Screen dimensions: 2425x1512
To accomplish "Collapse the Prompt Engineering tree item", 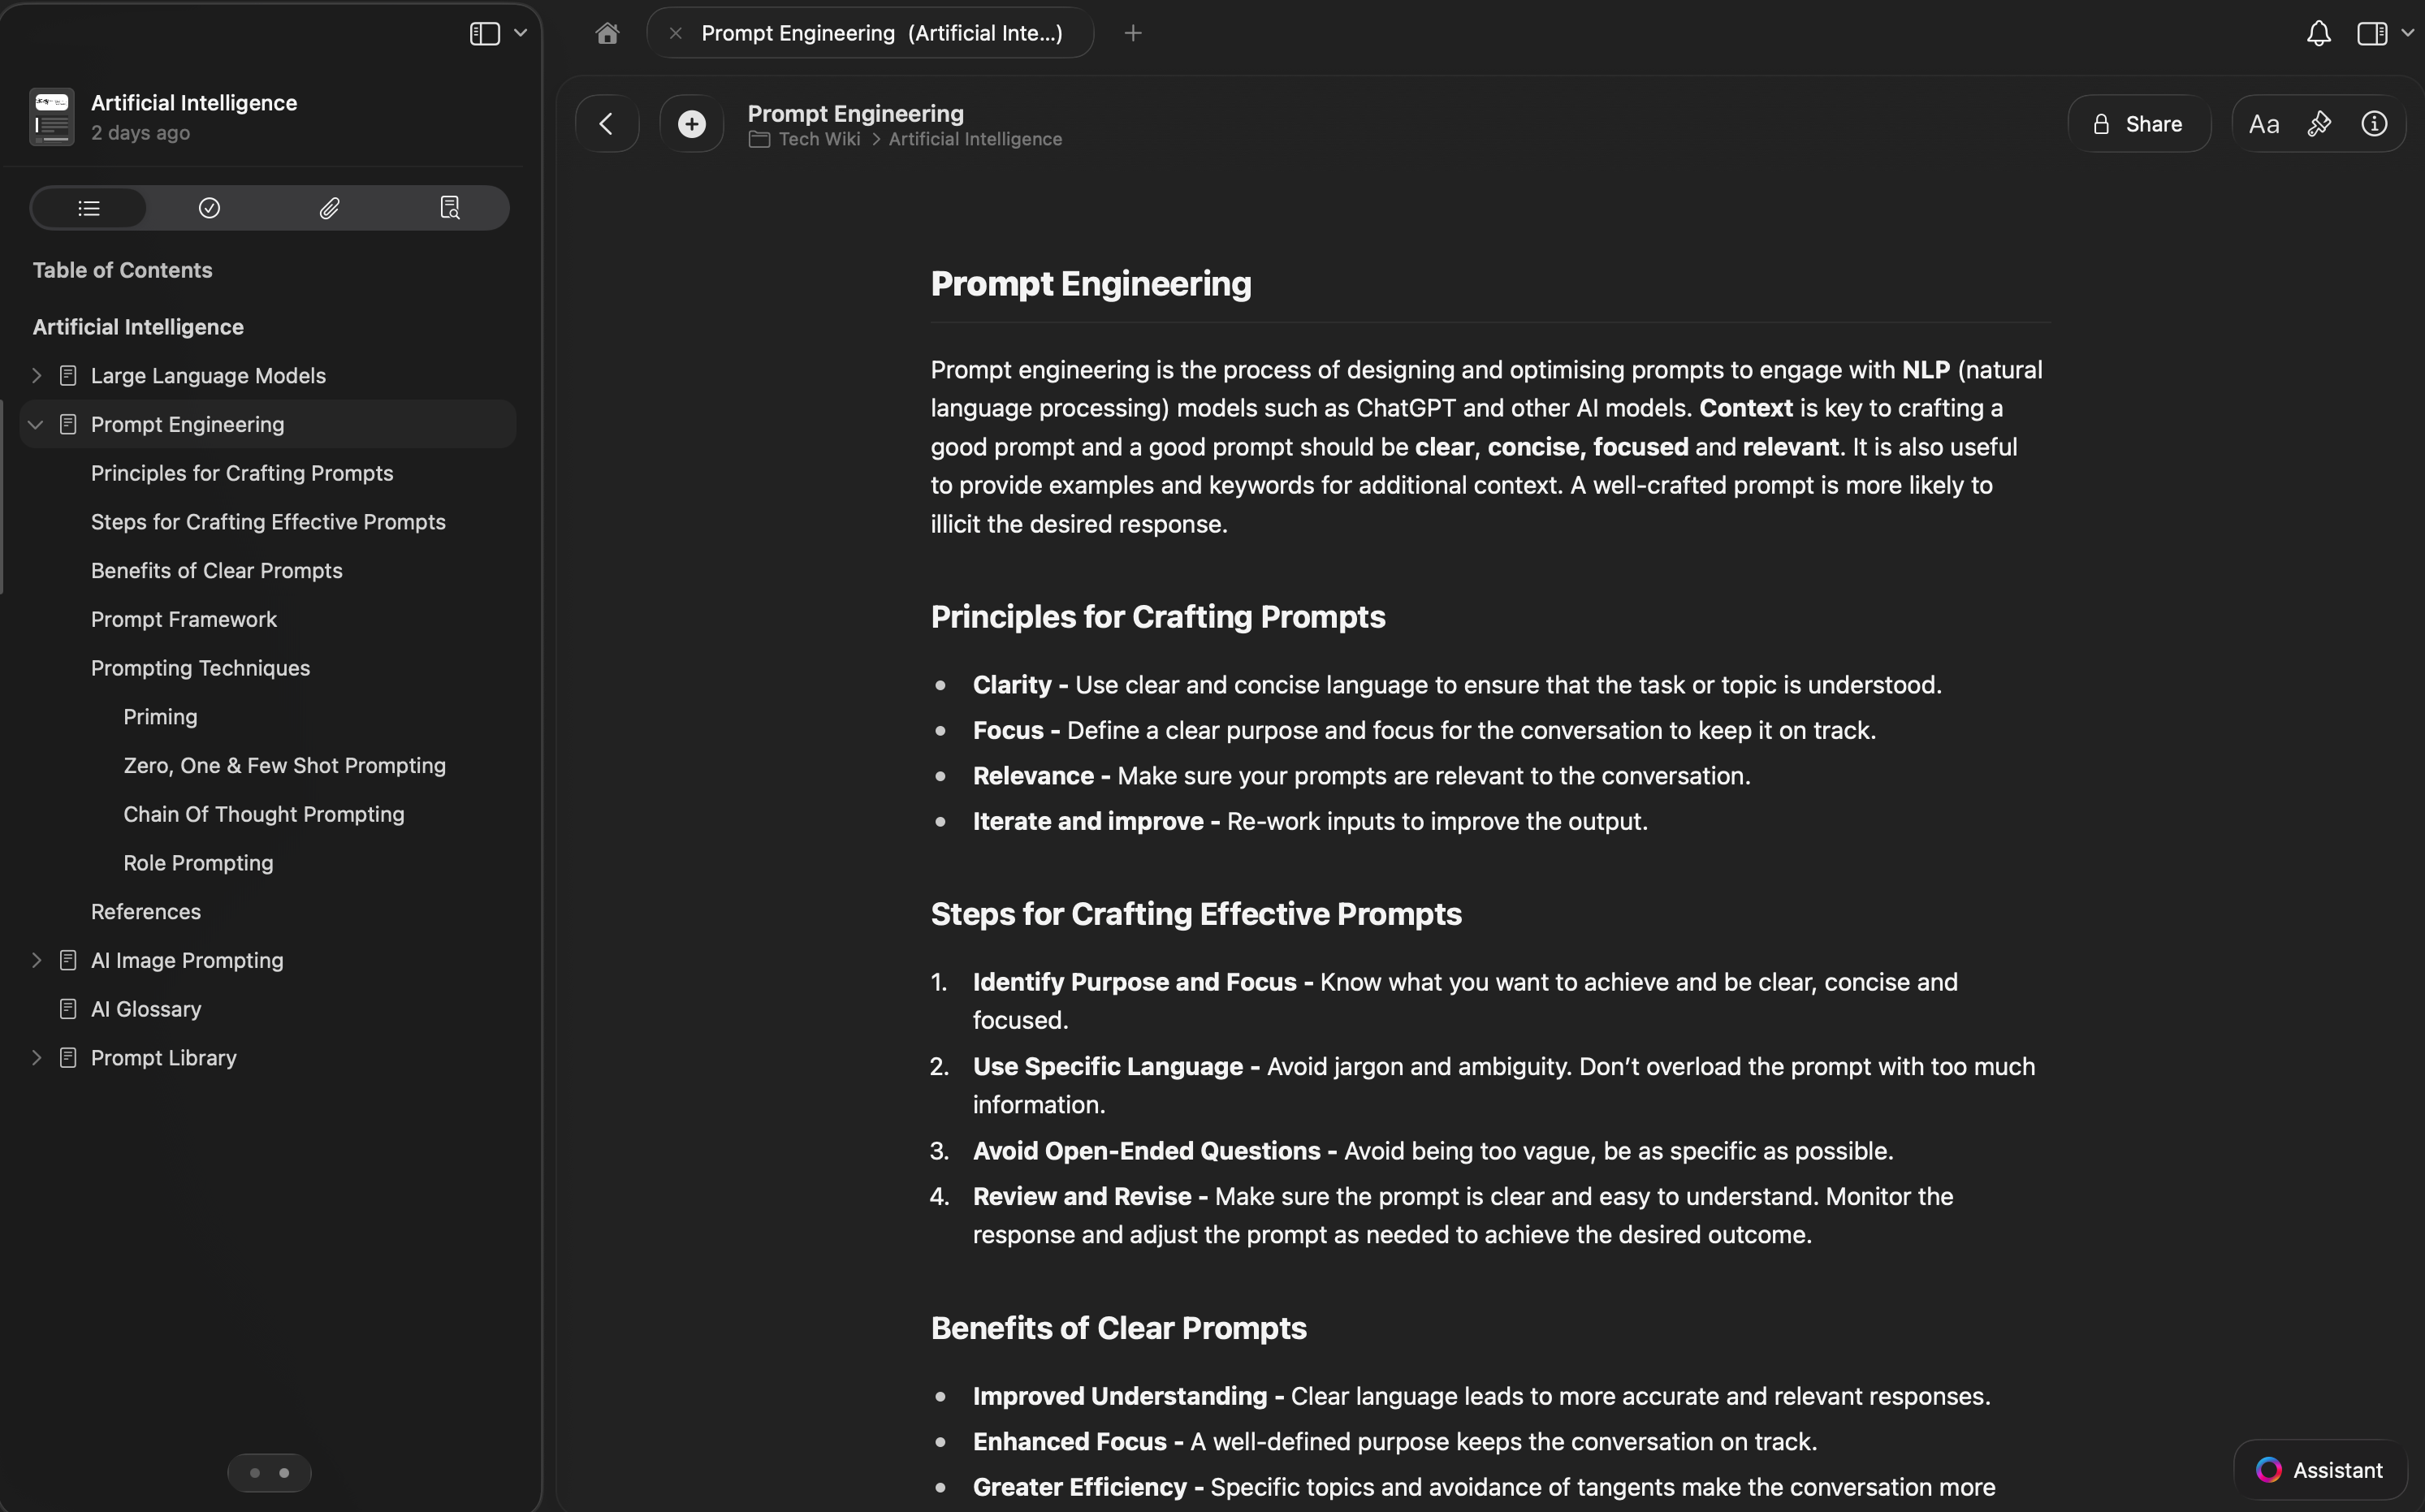I will [37, 425].
